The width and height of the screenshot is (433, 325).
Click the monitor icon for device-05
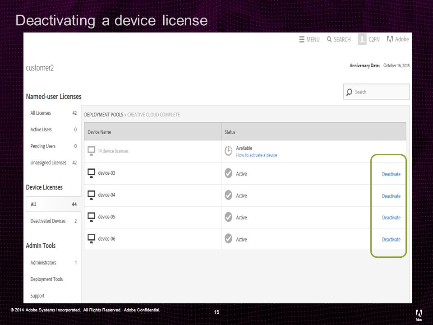pos(92,217)
